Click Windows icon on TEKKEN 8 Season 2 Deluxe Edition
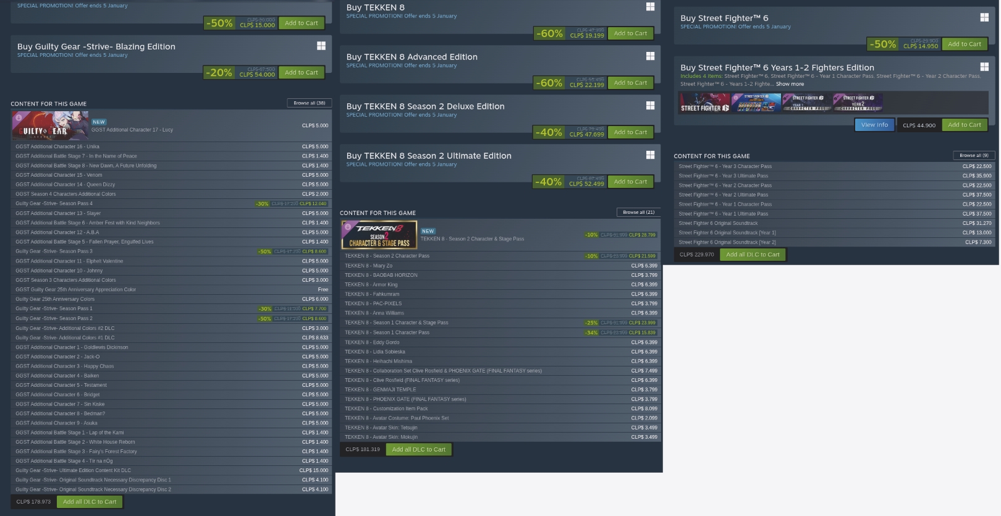 click(650, 106)
